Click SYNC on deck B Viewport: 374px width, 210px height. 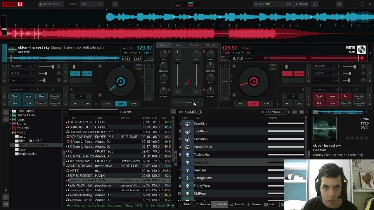click(267, 104)
